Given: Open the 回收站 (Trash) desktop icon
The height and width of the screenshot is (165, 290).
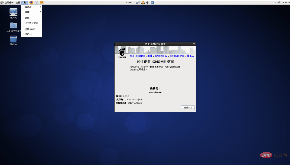Looking at the screenshot, I should tap(13, 40).
